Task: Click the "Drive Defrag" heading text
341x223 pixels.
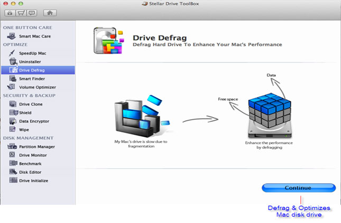Action: (160, 38)
